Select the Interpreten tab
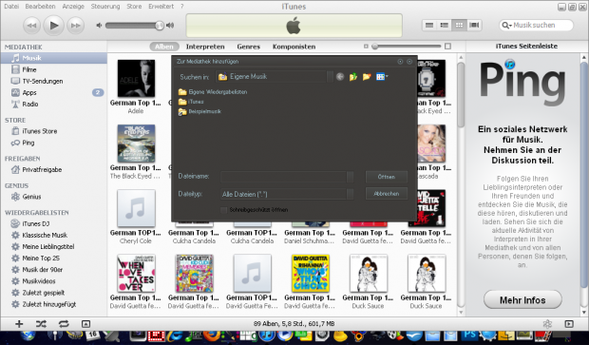The image size is (589, 345). [205, 47]
